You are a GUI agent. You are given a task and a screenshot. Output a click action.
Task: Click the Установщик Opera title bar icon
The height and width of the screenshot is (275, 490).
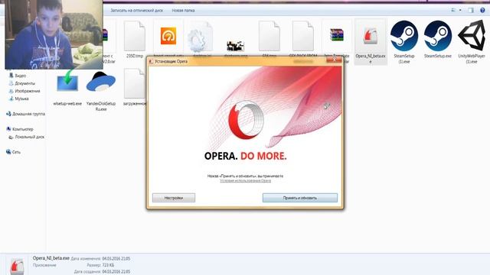click(x=152, y=61)
